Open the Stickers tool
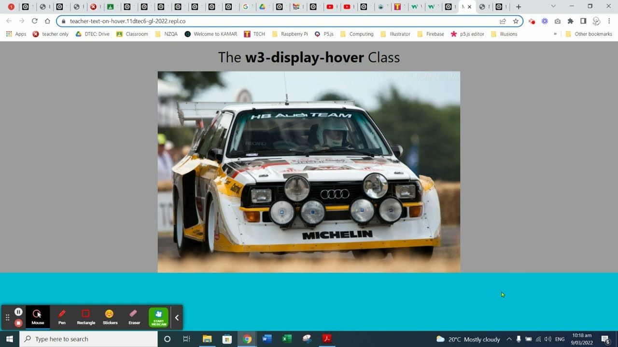 [x=110, y=317]
